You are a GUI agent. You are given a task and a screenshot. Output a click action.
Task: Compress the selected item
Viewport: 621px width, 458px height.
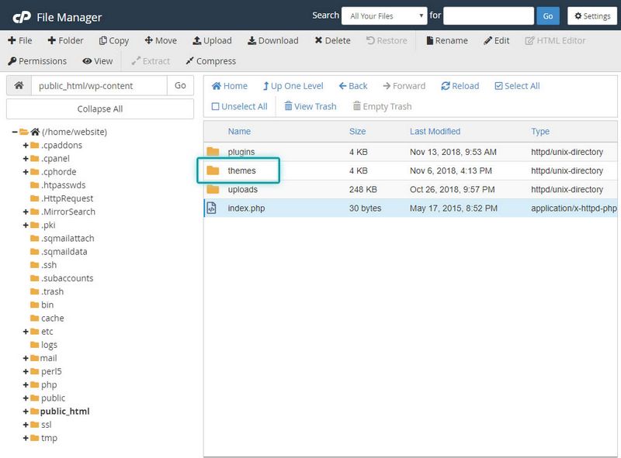click(x=210, y=61)
